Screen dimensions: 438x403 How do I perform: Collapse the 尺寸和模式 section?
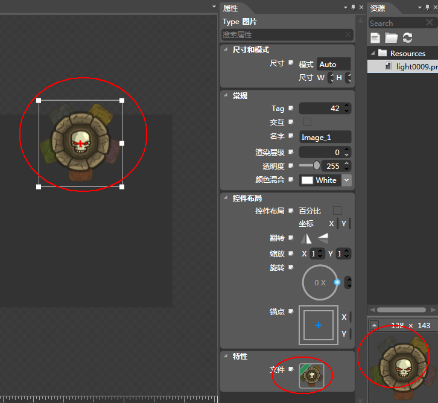tap(226, 49)
